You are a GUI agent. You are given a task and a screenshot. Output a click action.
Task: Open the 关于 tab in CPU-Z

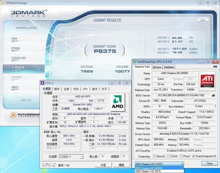(x=104, y=89)
